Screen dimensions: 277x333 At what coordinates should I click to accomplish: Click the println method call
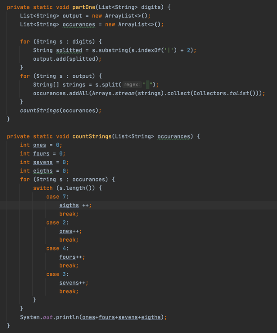pyautogui.click(x=67, y=318)
